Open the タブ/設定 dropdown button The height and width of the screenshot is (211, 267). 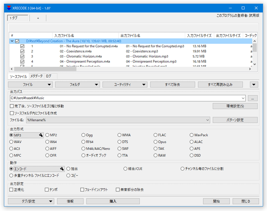point(31,201)
